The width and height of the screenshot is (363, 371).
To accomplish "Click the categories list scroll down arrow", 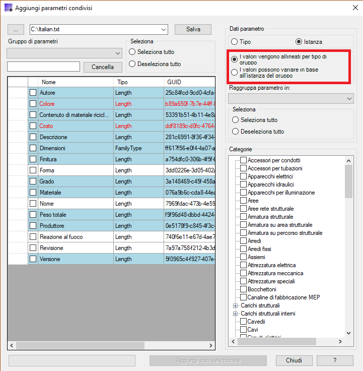I will 348,333.
